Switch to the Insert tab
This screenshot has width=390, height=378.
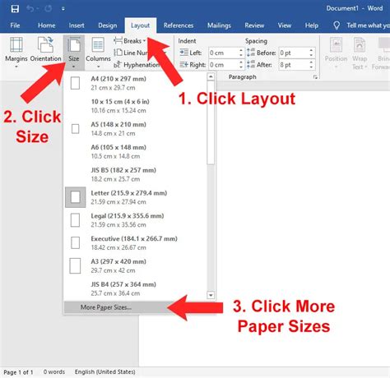click(x=77, y=25)
